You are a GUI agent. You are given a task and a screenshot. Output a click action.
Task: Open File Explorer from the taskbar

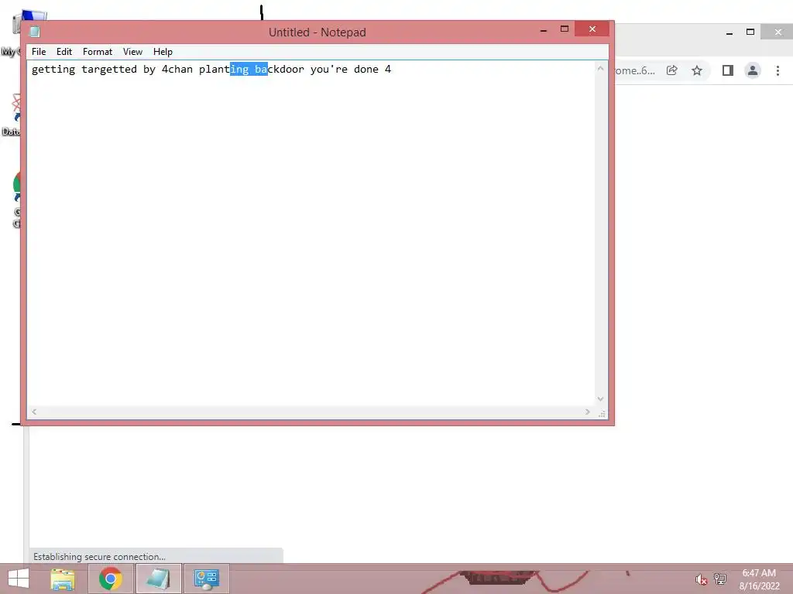[63, 579]
